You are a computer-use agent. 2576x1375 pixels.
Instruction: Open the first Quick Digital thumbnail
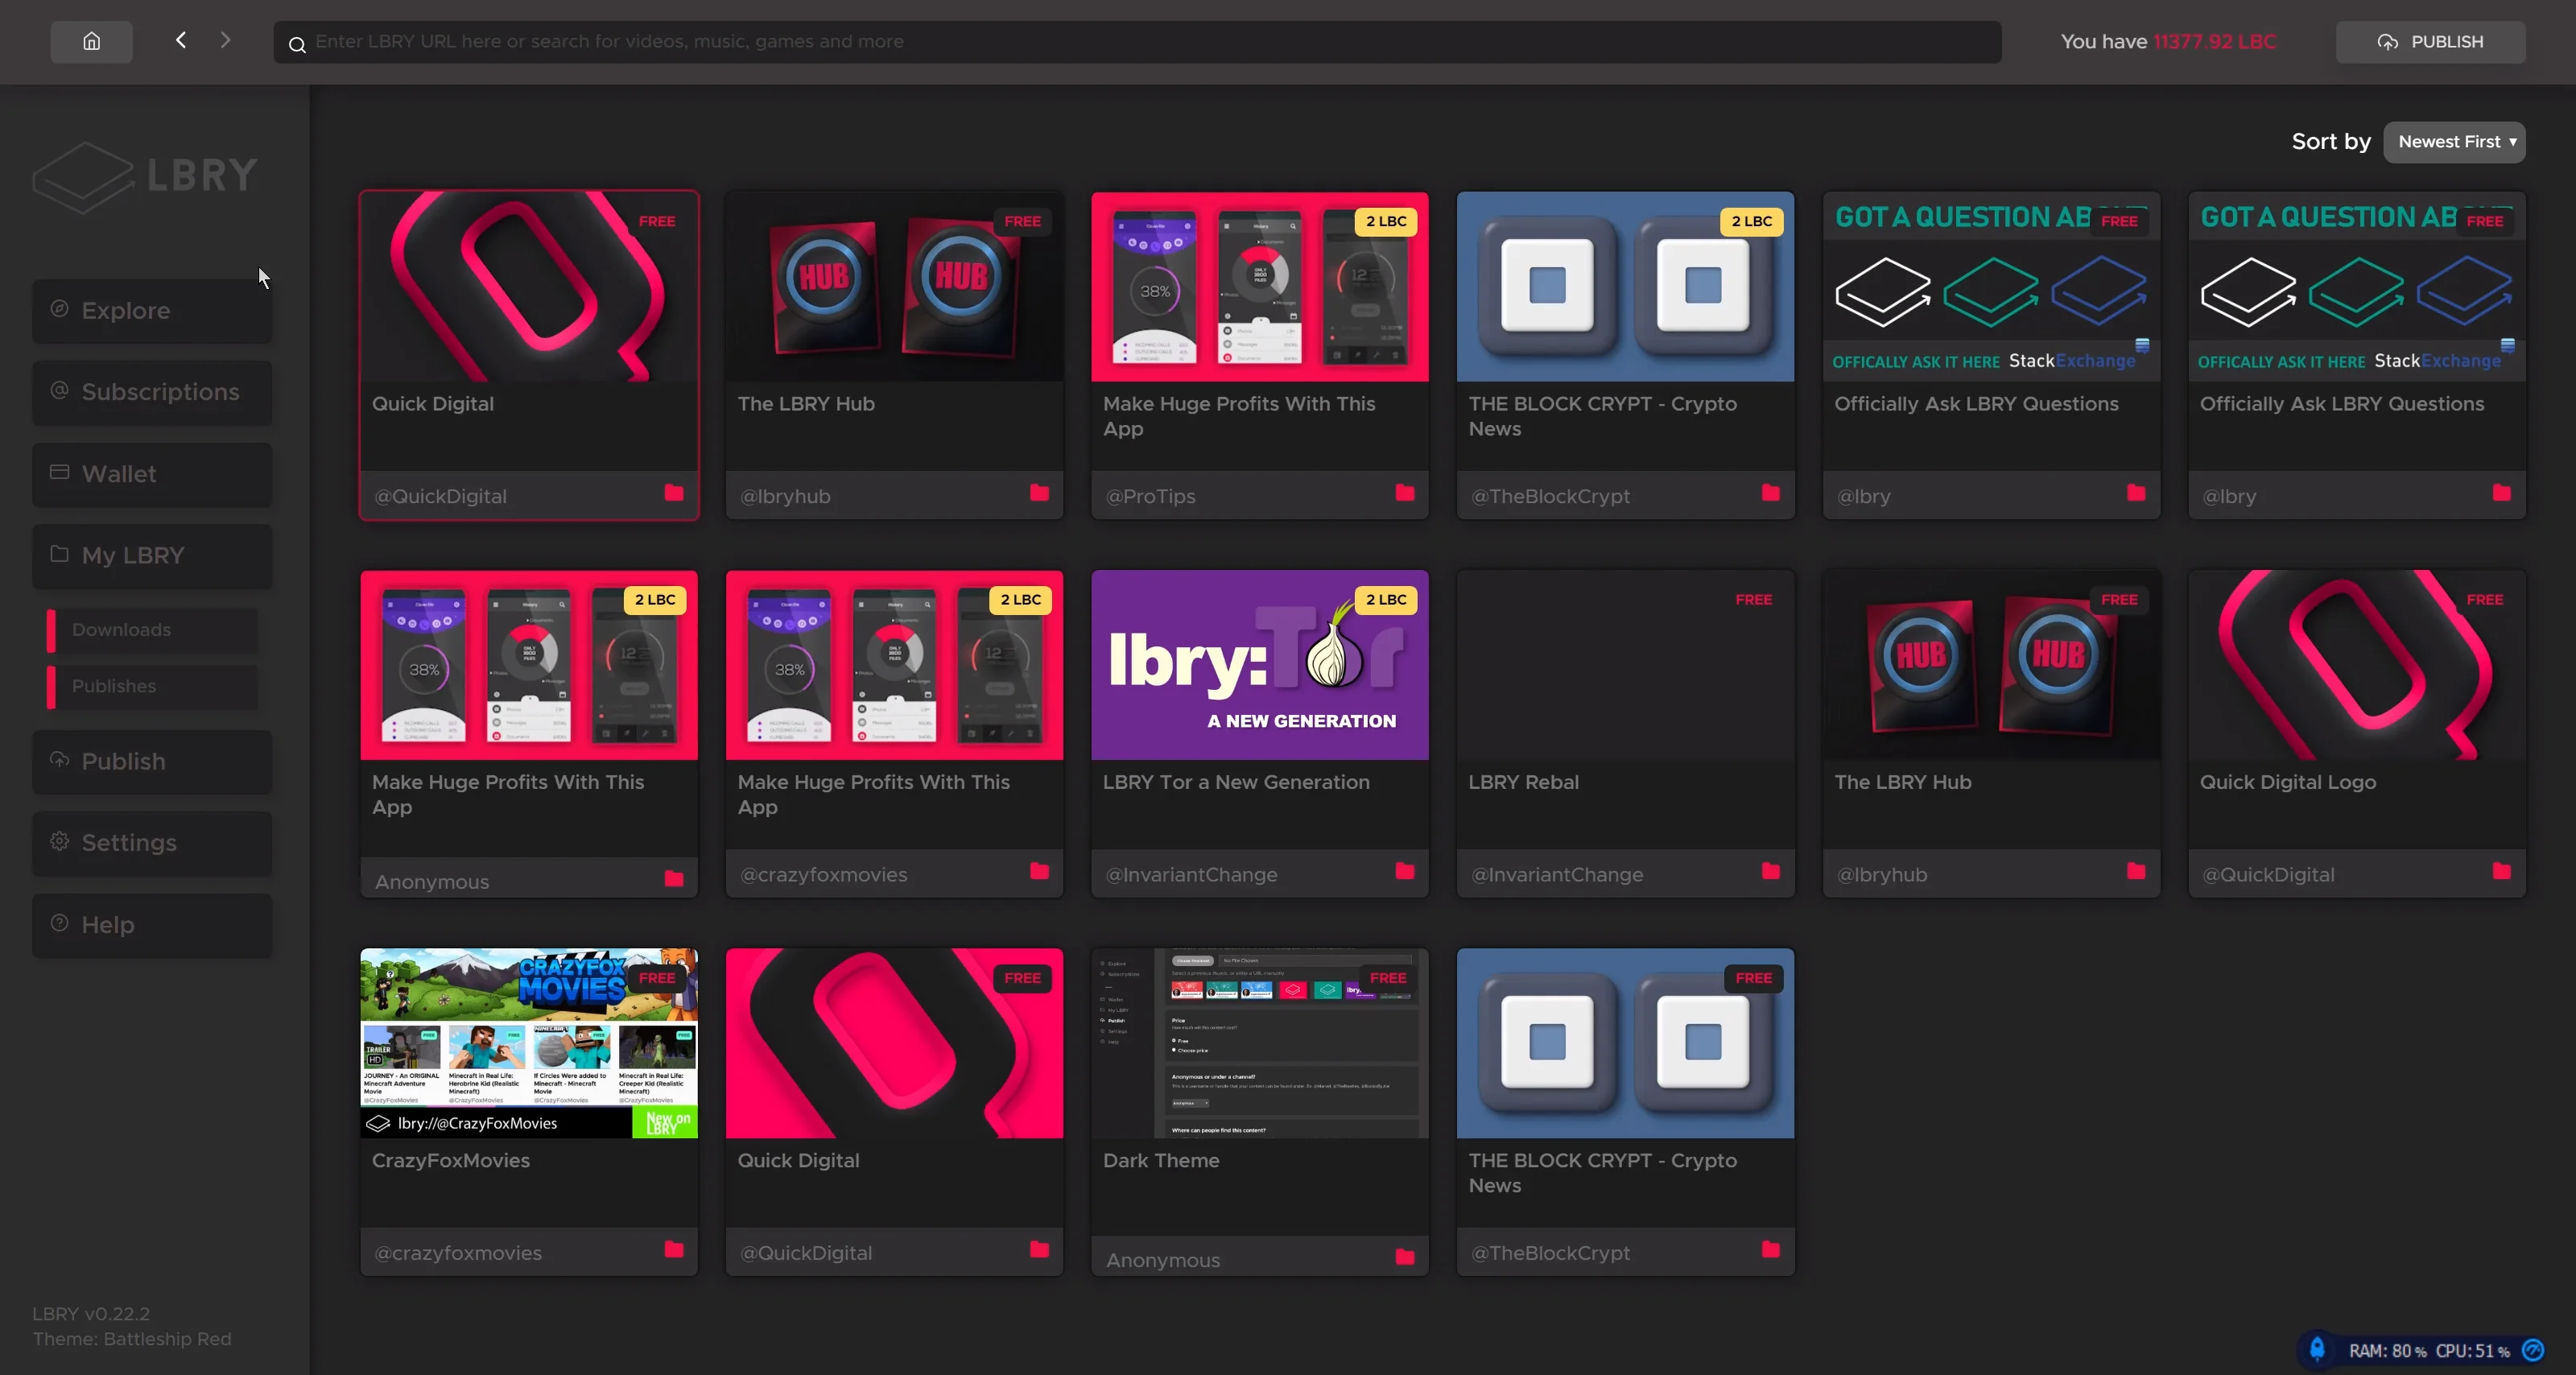tap(529, 287)
